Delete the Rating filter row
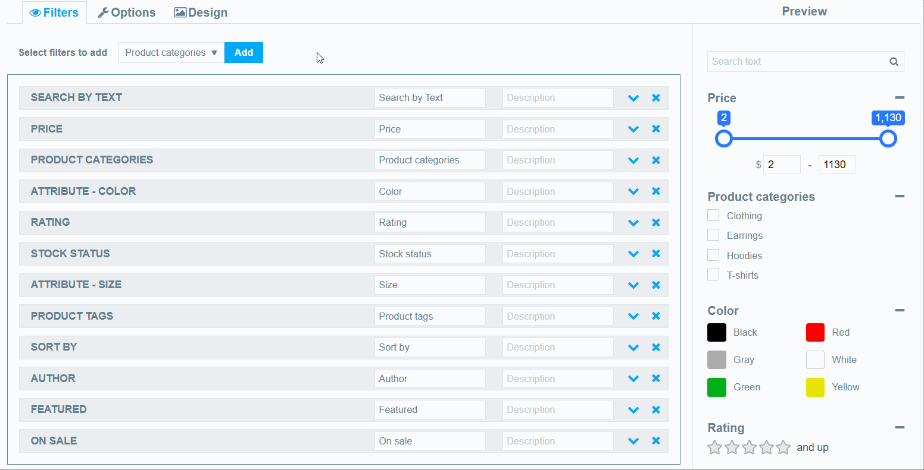This screenshot has width=924, height=470. 656,223
